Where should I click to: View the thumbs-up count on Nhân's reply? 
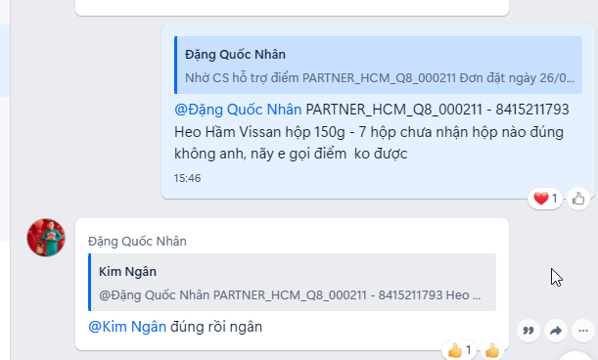(x=459, y=349)
